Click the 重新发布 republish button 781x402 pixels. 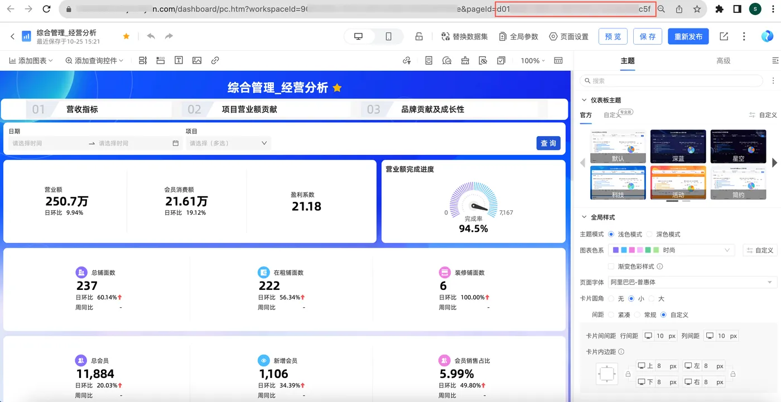coord(688,36)
